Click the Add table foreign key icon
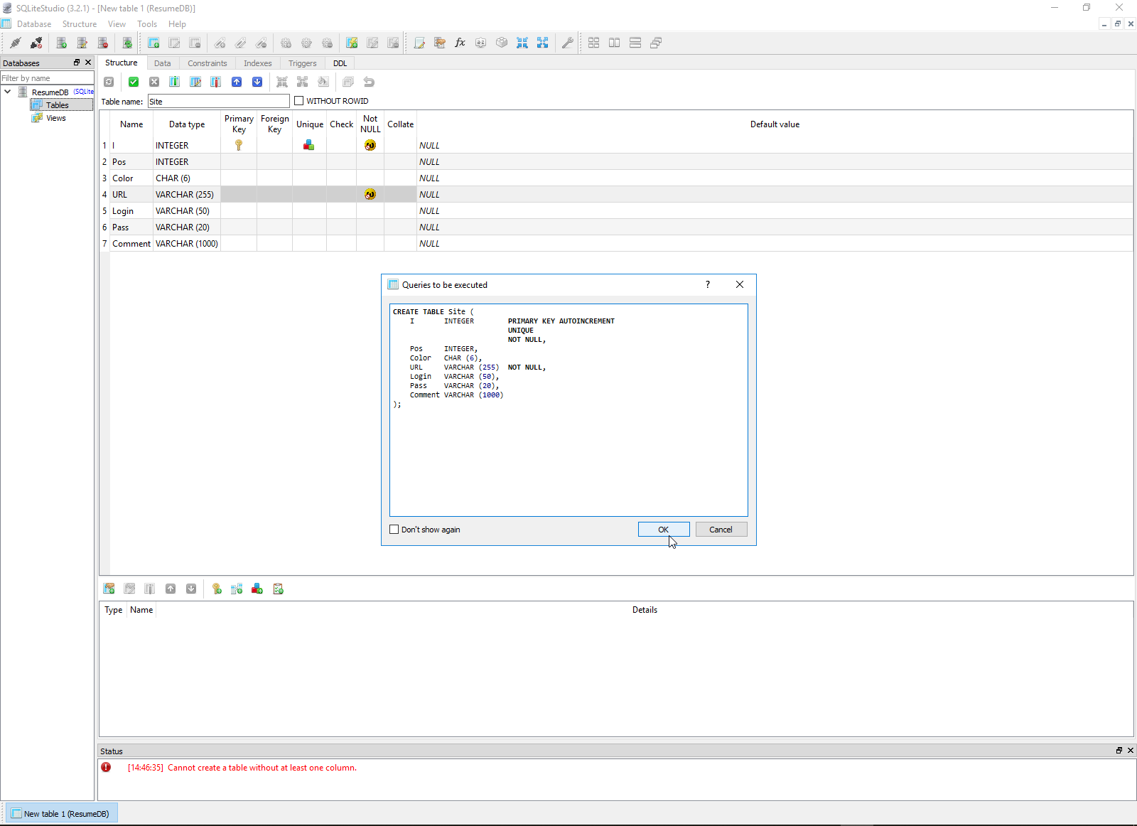 click(237, 589)
